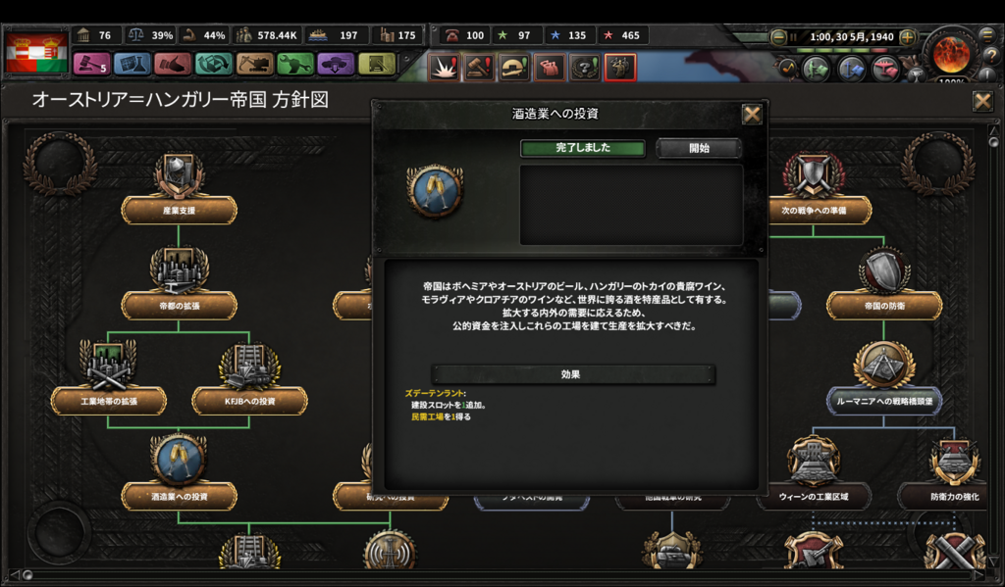
Task: Open the production wrench tab
Action: coord(294,64)
